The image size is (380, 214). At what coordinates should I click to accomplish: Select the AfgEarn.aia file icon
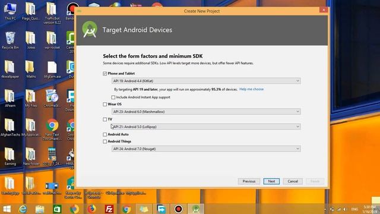pyautogui.click(x=52, y=70)
